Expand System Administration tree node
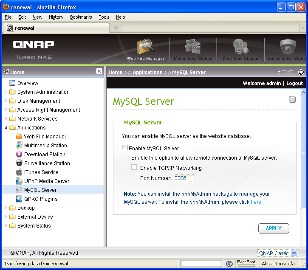This screenshot has height=270, width=308. point(6,92)
